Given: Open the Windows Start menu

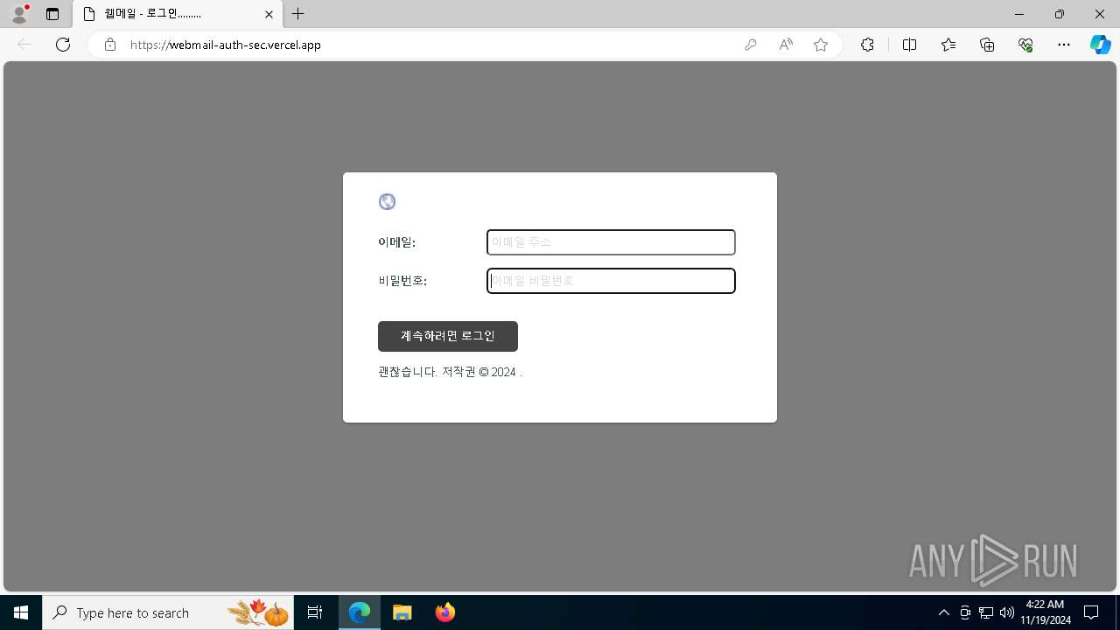Looking at the screenshot, I should (21, 612).
